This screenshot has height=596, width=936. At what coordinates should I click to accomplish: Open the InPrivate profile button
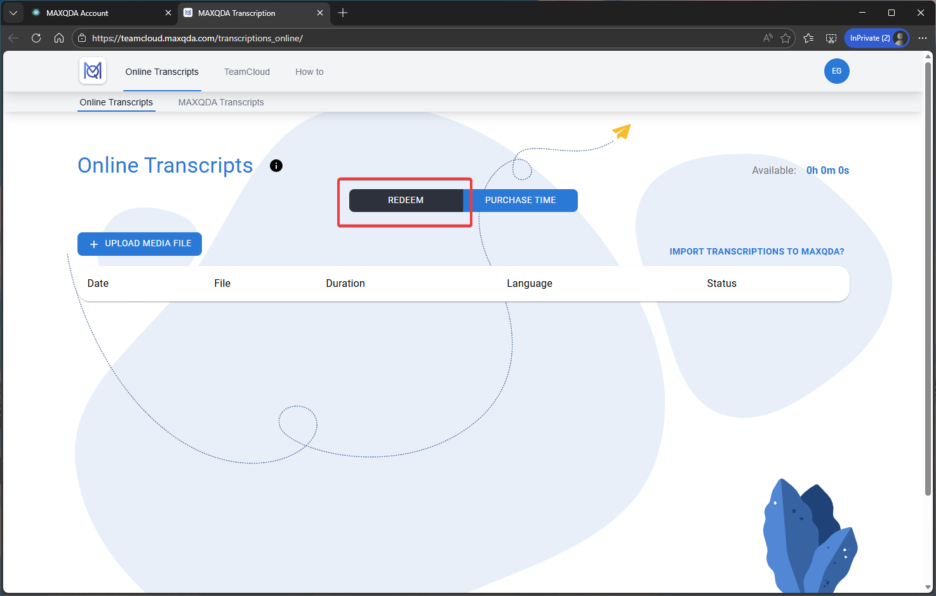pyautogui.click(x=876, y=38)
